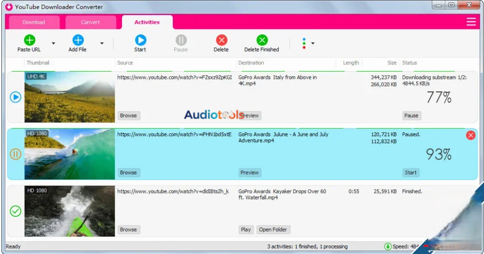The width and height of the screenshot is (484, 254).
Task: Expand the dropdown beside colored dots
Action: (x=313, y=43)
